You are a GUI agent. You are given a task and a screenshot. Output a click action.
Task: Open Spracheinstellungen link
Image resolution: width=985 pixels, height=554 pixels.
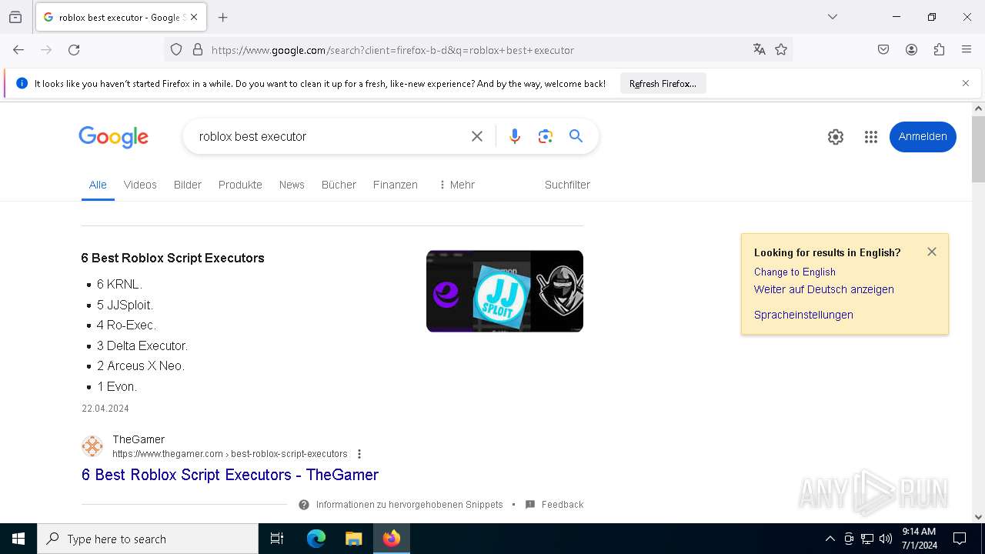(803, 315)
